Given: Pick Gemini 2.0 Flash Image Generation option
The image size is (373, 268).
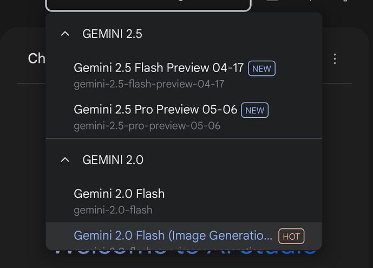Looking at the screenshot, I should pyautogui.click(x=184, y=236).
